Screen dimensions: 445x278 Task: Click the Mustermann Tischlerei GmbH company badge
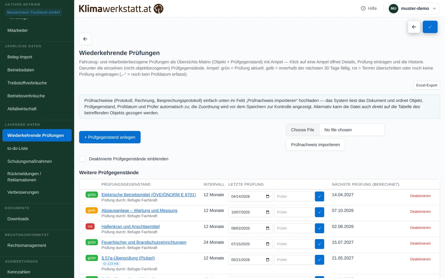coord(33,12)
